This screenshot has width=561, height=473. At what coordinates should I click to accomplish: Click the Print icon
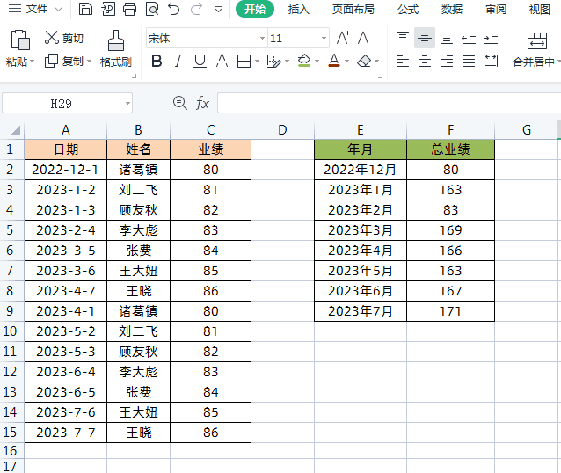point(129,9)
